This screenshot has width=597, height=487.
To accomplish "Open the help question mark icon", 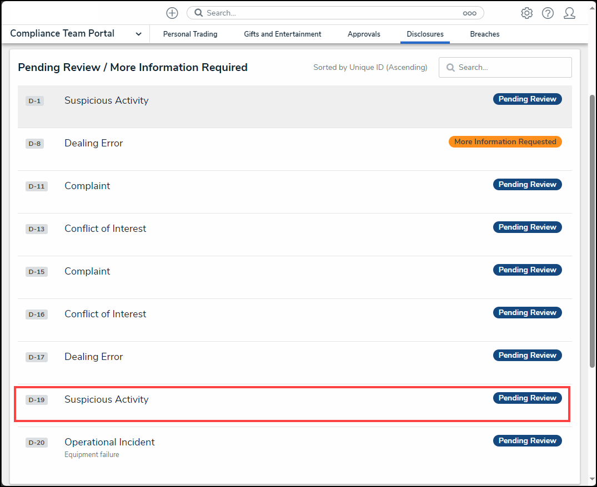I will (x=548, y=13).
